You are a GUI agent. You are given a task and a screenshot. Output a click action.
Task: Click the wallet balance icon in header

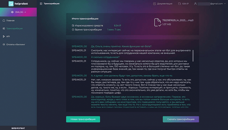pos(179,4)
